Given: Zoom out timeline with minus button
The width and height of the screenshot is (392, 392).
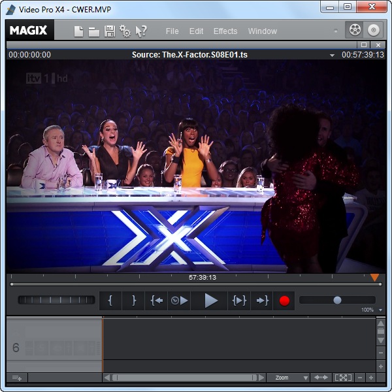Looking at the screenshot, I should [360, 378].
